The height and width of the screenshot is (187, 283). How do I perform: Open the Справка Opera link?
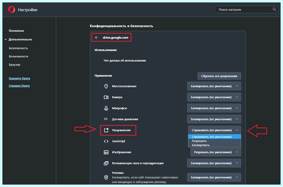pyautogui.click(x=19, y=86)
